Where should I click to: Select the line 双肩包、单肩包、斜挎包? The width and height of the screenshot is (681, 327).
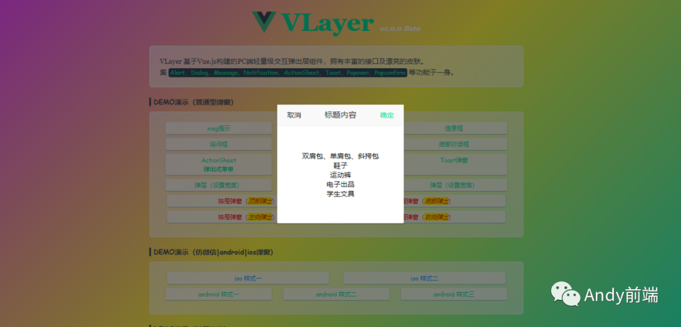coord(340,156)
